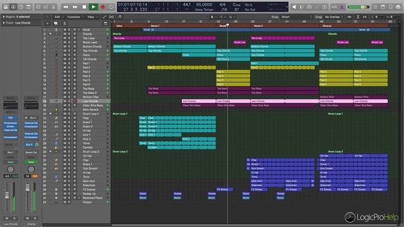Open the Note Pads icon

pyautogui.click(x=383, y=7)
